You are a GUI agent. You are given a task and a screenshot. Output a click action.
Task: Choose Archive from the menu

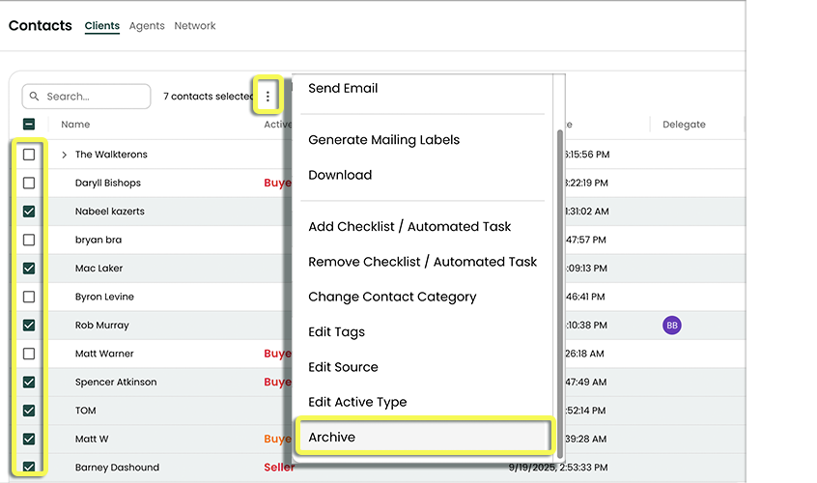click(x=331, y=438)
